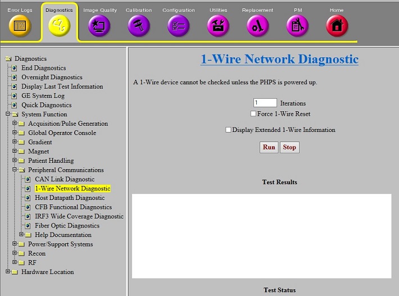Expand the Power/Support Systems node
The height and width of the screenshot is (296, 399).
(x=15, y=244)
